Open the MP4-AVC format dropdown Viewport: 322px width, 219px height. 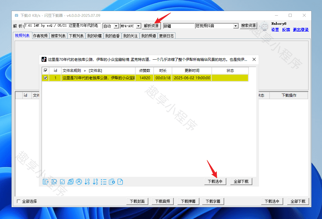click(x=139, y=26)
